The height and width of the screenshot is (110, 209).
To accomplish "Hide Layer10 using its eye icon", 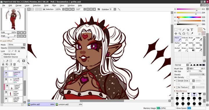I will [x=6, y=73].
